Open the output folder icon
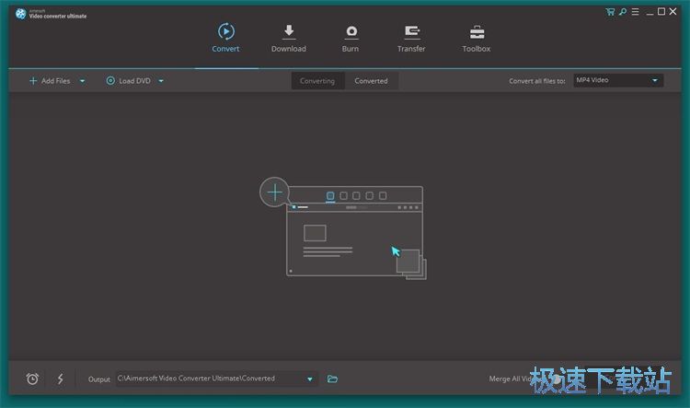This screenshot has width=690, height=408. (x=333, y=379)
